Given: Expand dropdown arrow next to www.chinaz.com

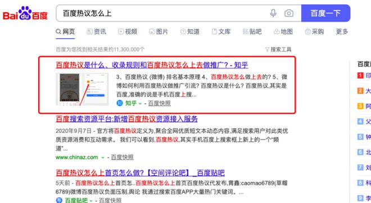Looking at the screenshot, I should tap(103, 158).
